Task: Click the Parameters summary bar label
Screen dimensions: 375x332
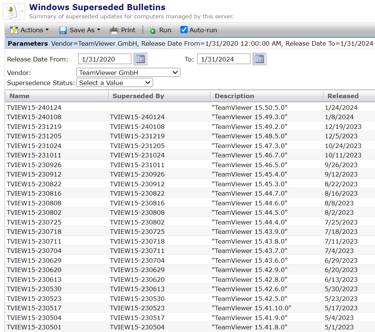Action: (x=28, y=43)
